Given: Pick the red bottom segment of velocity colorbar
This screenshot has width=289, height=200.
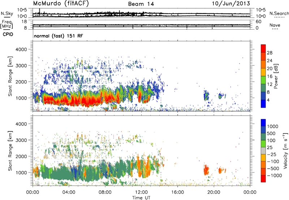Looking at the screenshot, I should 263,179.
